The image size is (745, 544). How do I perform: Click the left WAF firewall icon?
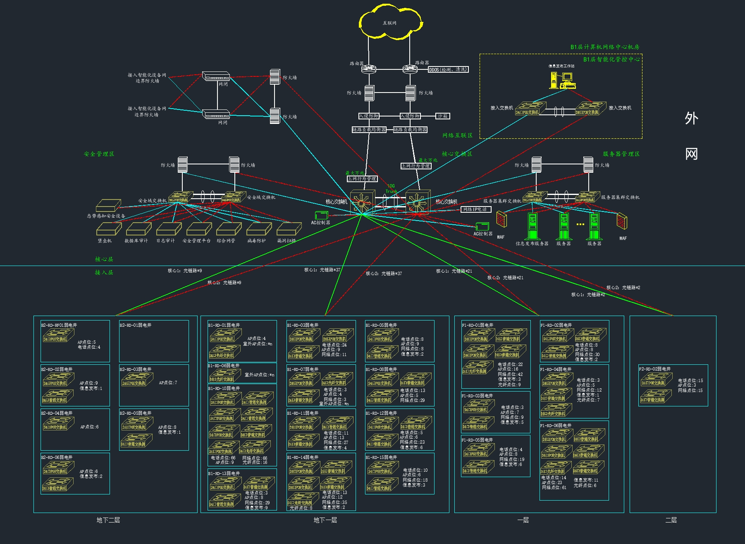501,219
